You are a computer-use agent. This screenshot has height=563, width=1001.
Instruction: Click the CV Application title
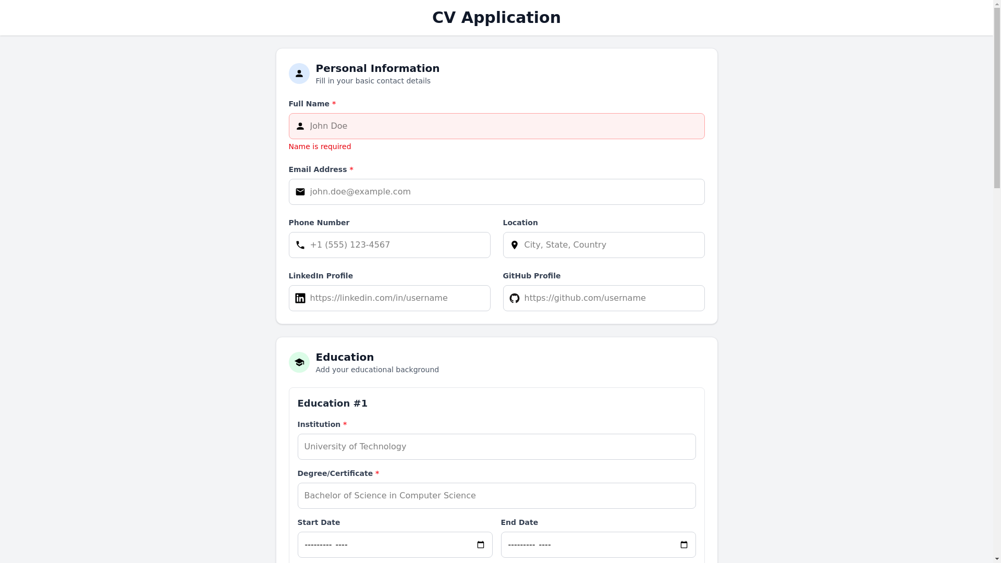(496, 17)
